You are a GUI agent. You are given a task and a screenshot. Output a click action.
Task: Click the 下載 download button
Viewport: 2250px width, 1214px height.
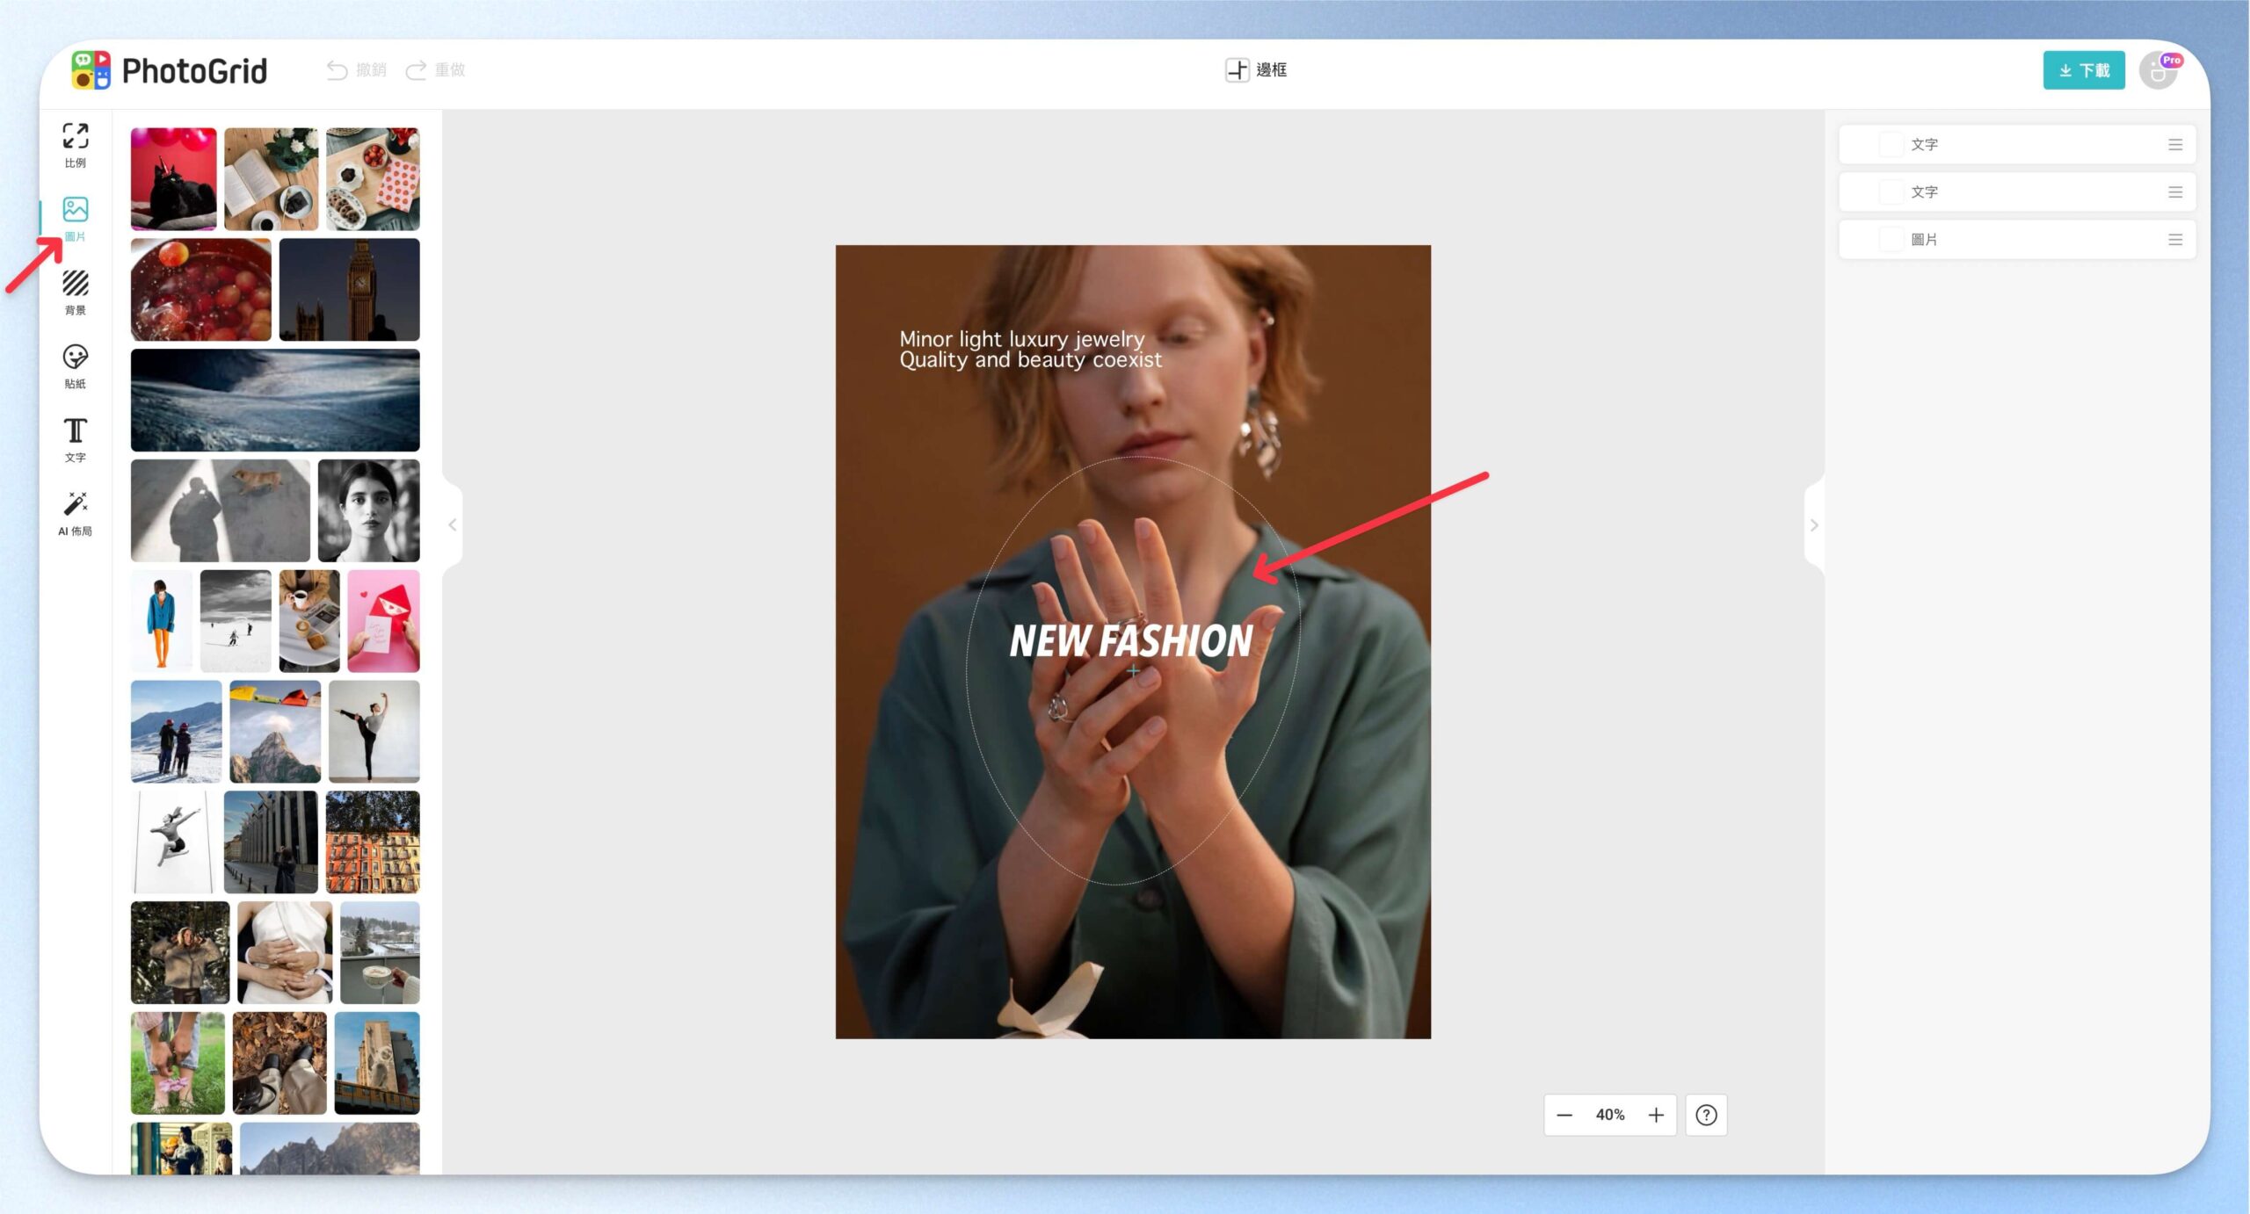click(2084, 70)
